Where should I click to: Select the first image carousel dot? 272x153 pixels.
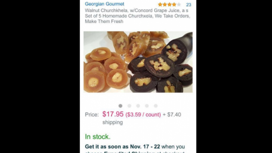pyautogui.click(x=121, y=106)
